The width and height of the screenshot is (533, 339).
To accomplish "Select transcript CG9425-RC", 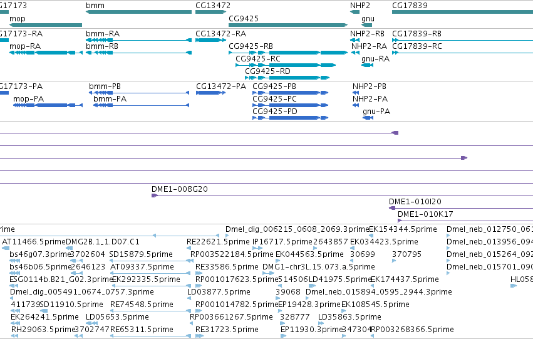I will [286, 65].
